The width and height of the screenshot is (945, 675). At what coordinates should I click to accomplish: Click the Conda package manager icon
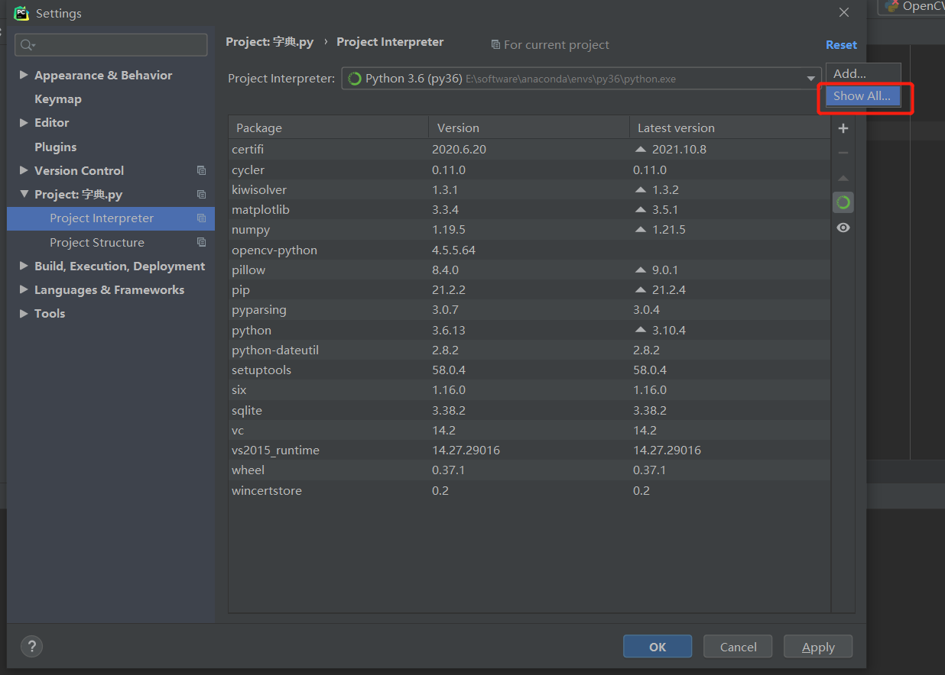coord(843,202)
